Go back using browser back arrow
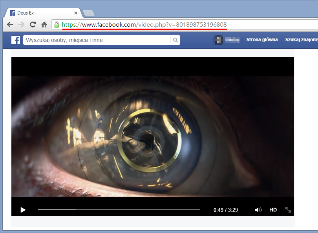 (10, 25)
